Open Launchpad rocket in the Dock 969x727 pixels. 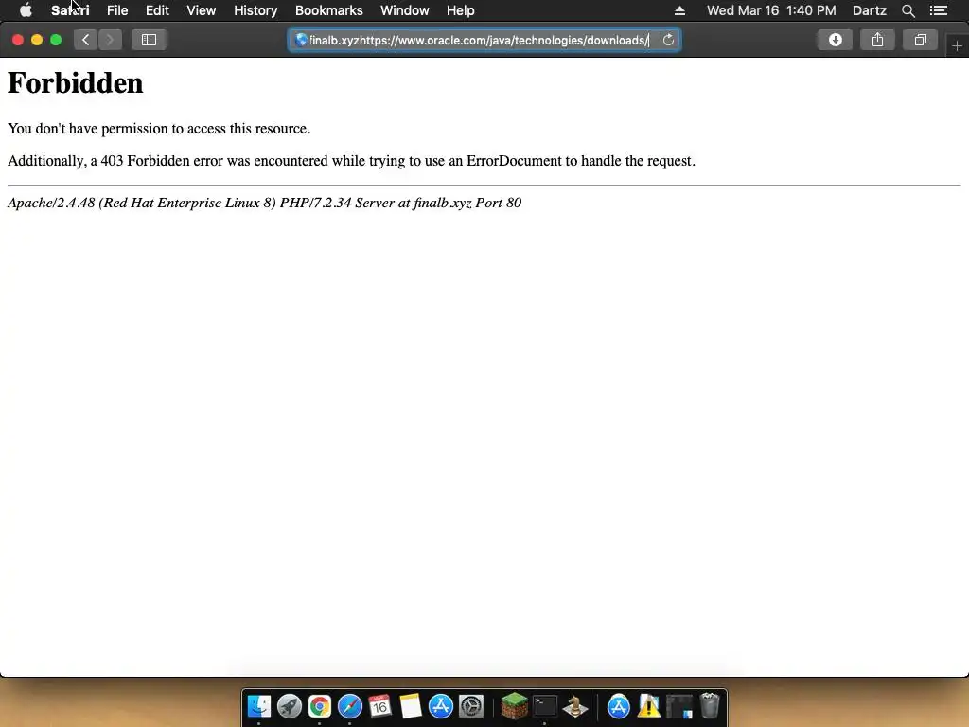[290, 706]
